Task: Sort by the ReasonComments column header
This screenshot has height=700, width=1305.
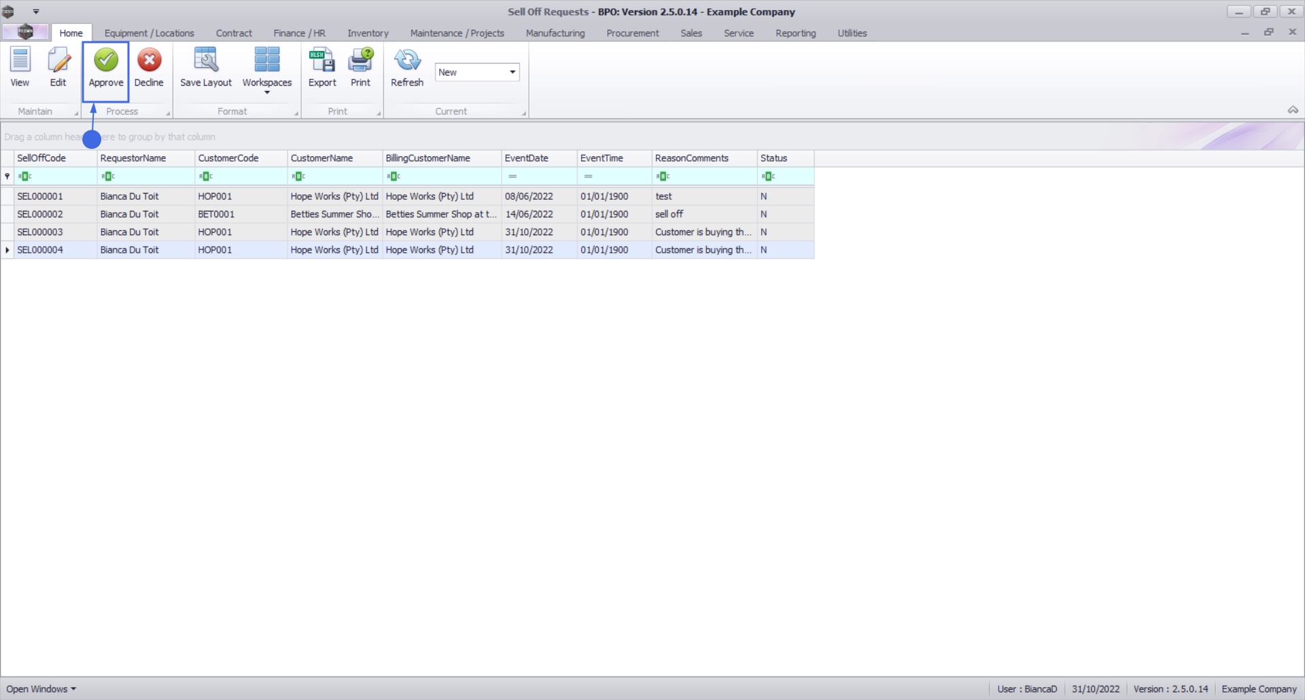Action: pos(704,158)
